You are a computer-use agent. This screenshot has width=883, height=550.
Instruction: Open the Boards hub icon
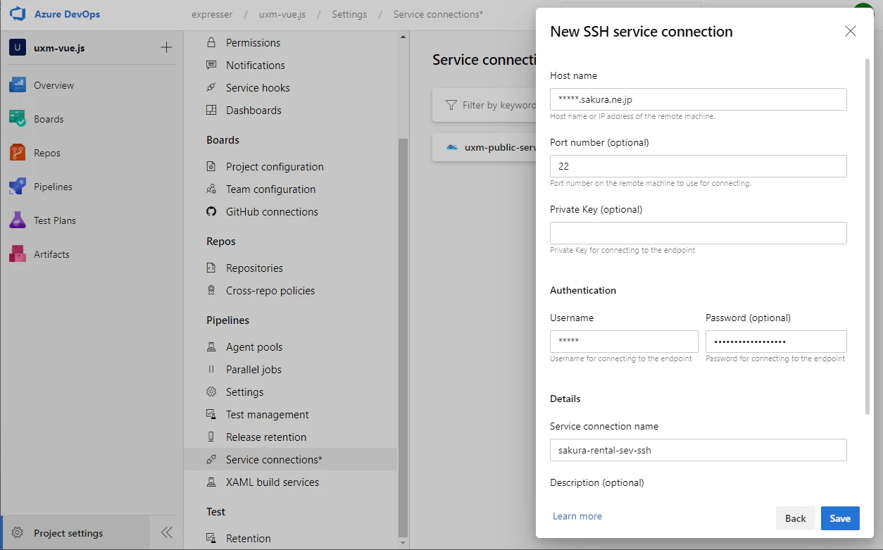click(x=18, y=119)
